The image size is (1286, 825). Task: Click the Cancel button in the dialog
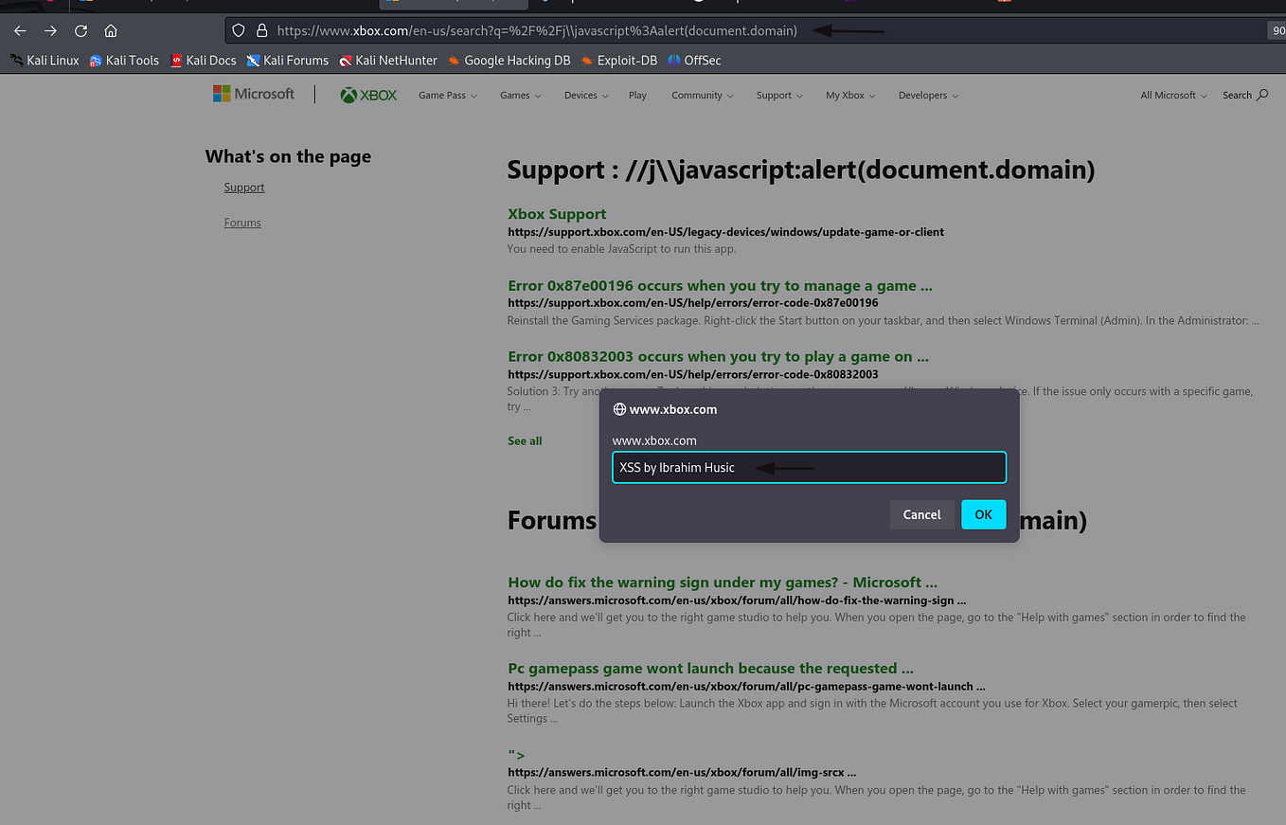tap(921, 514)
